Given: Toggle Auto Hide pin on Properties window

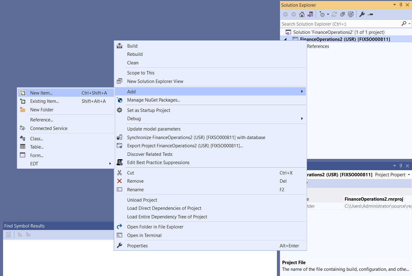Looking at the screenshot, I should [401, 166].
